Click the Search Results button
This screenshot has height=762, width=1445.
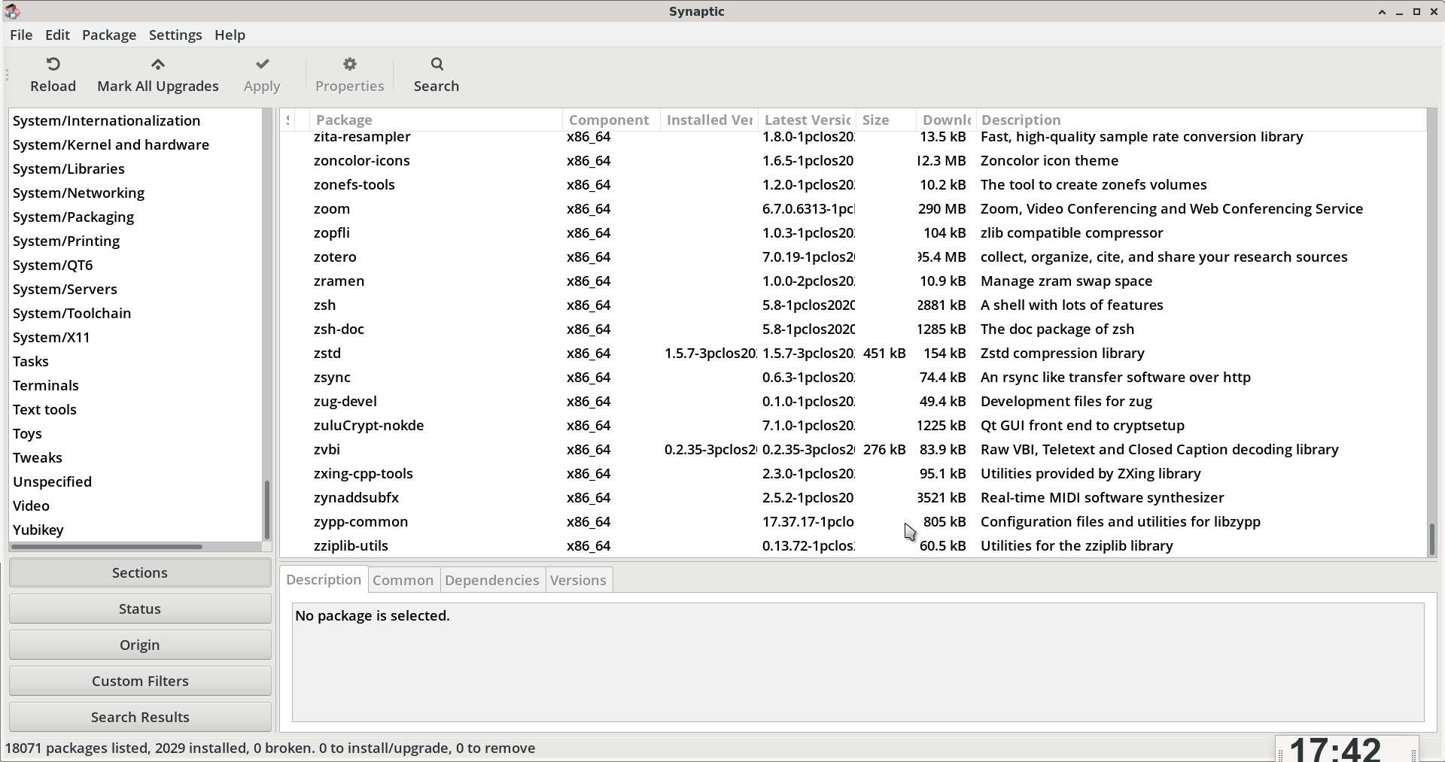coord(140,717)
